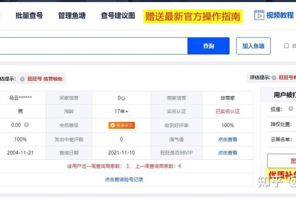Click the 旺旺号 信誉较低 warning text
The image size is (296, 199).
point(45,79)
